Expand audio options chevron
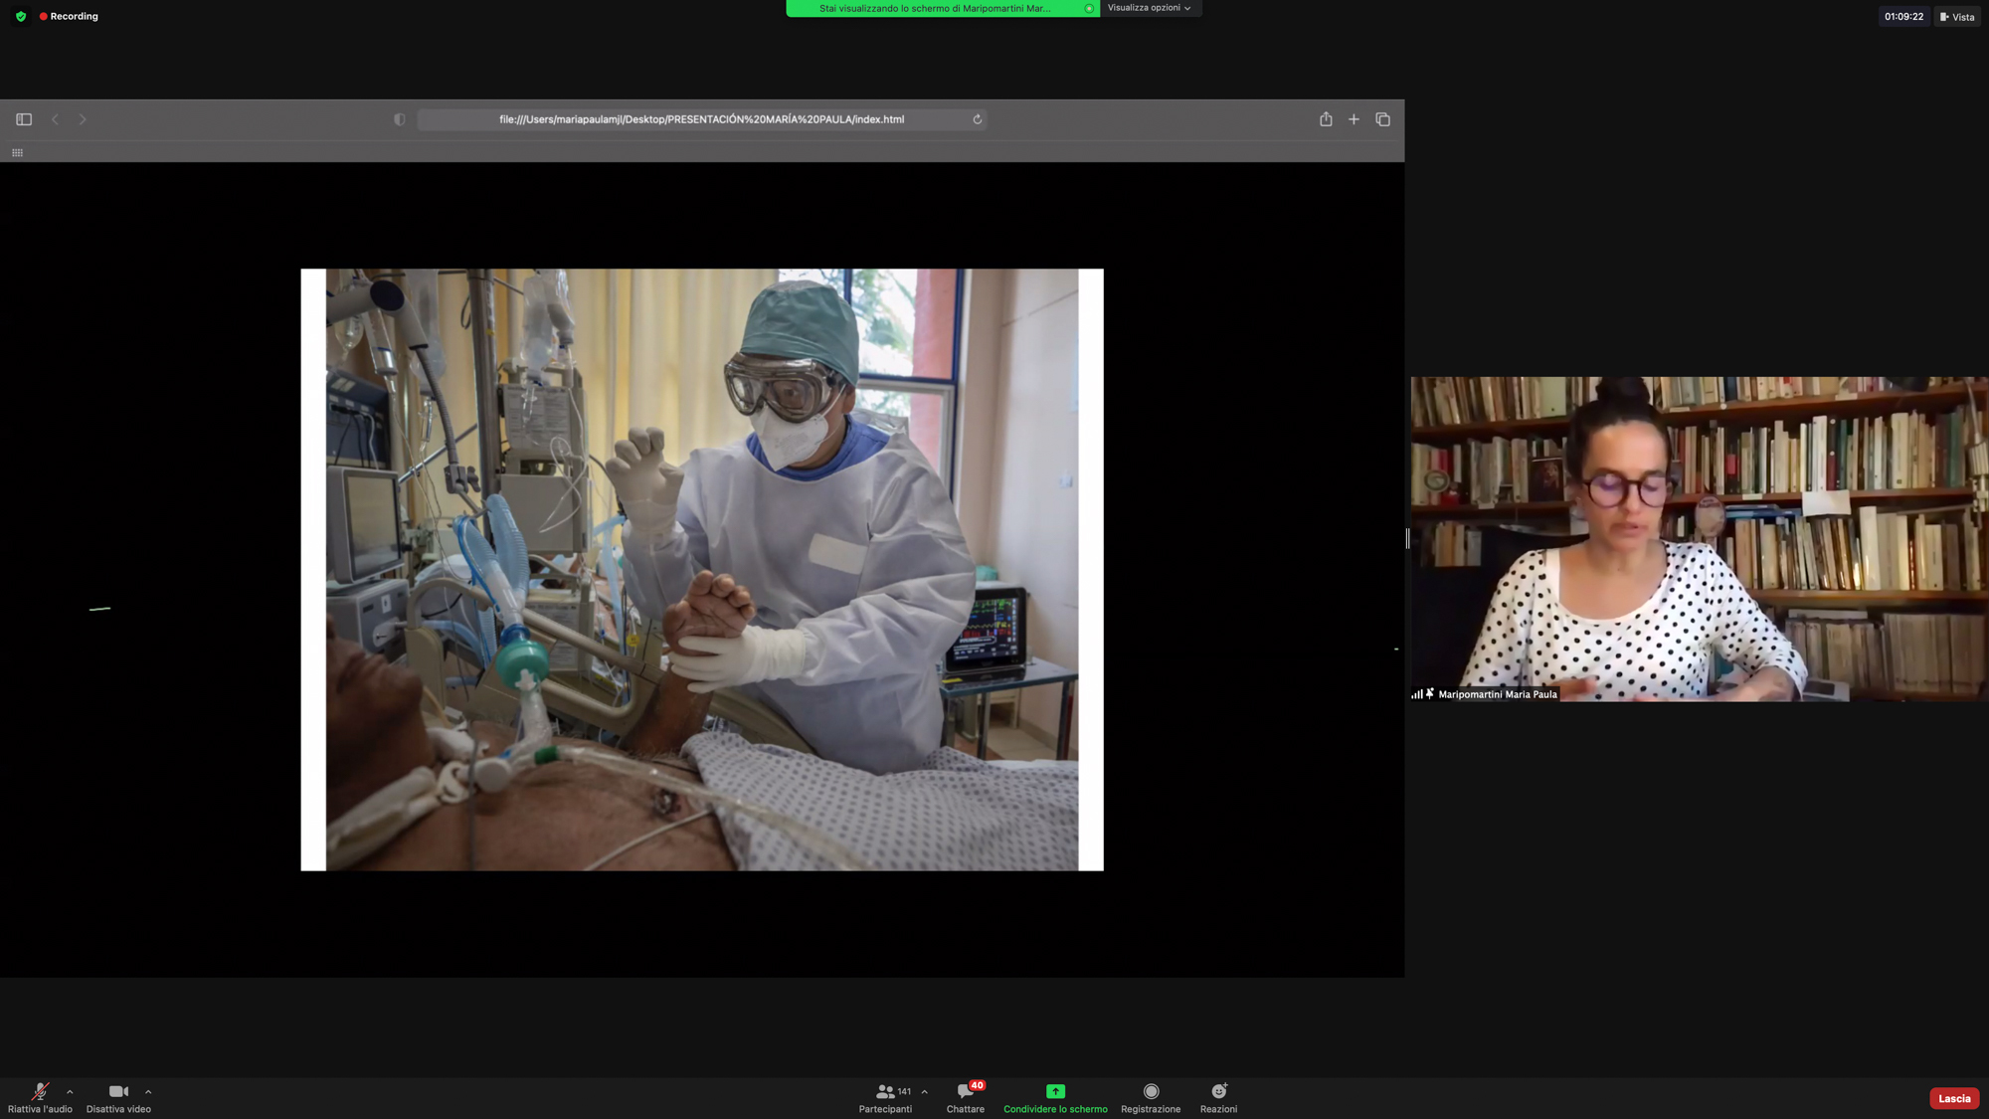Image resolution: width=1989 pixels, height=1119 pixels. click(70, 1091)
